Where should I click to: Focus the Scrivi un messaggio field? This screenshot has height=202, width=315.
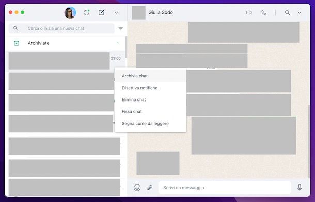pos(225,188)
